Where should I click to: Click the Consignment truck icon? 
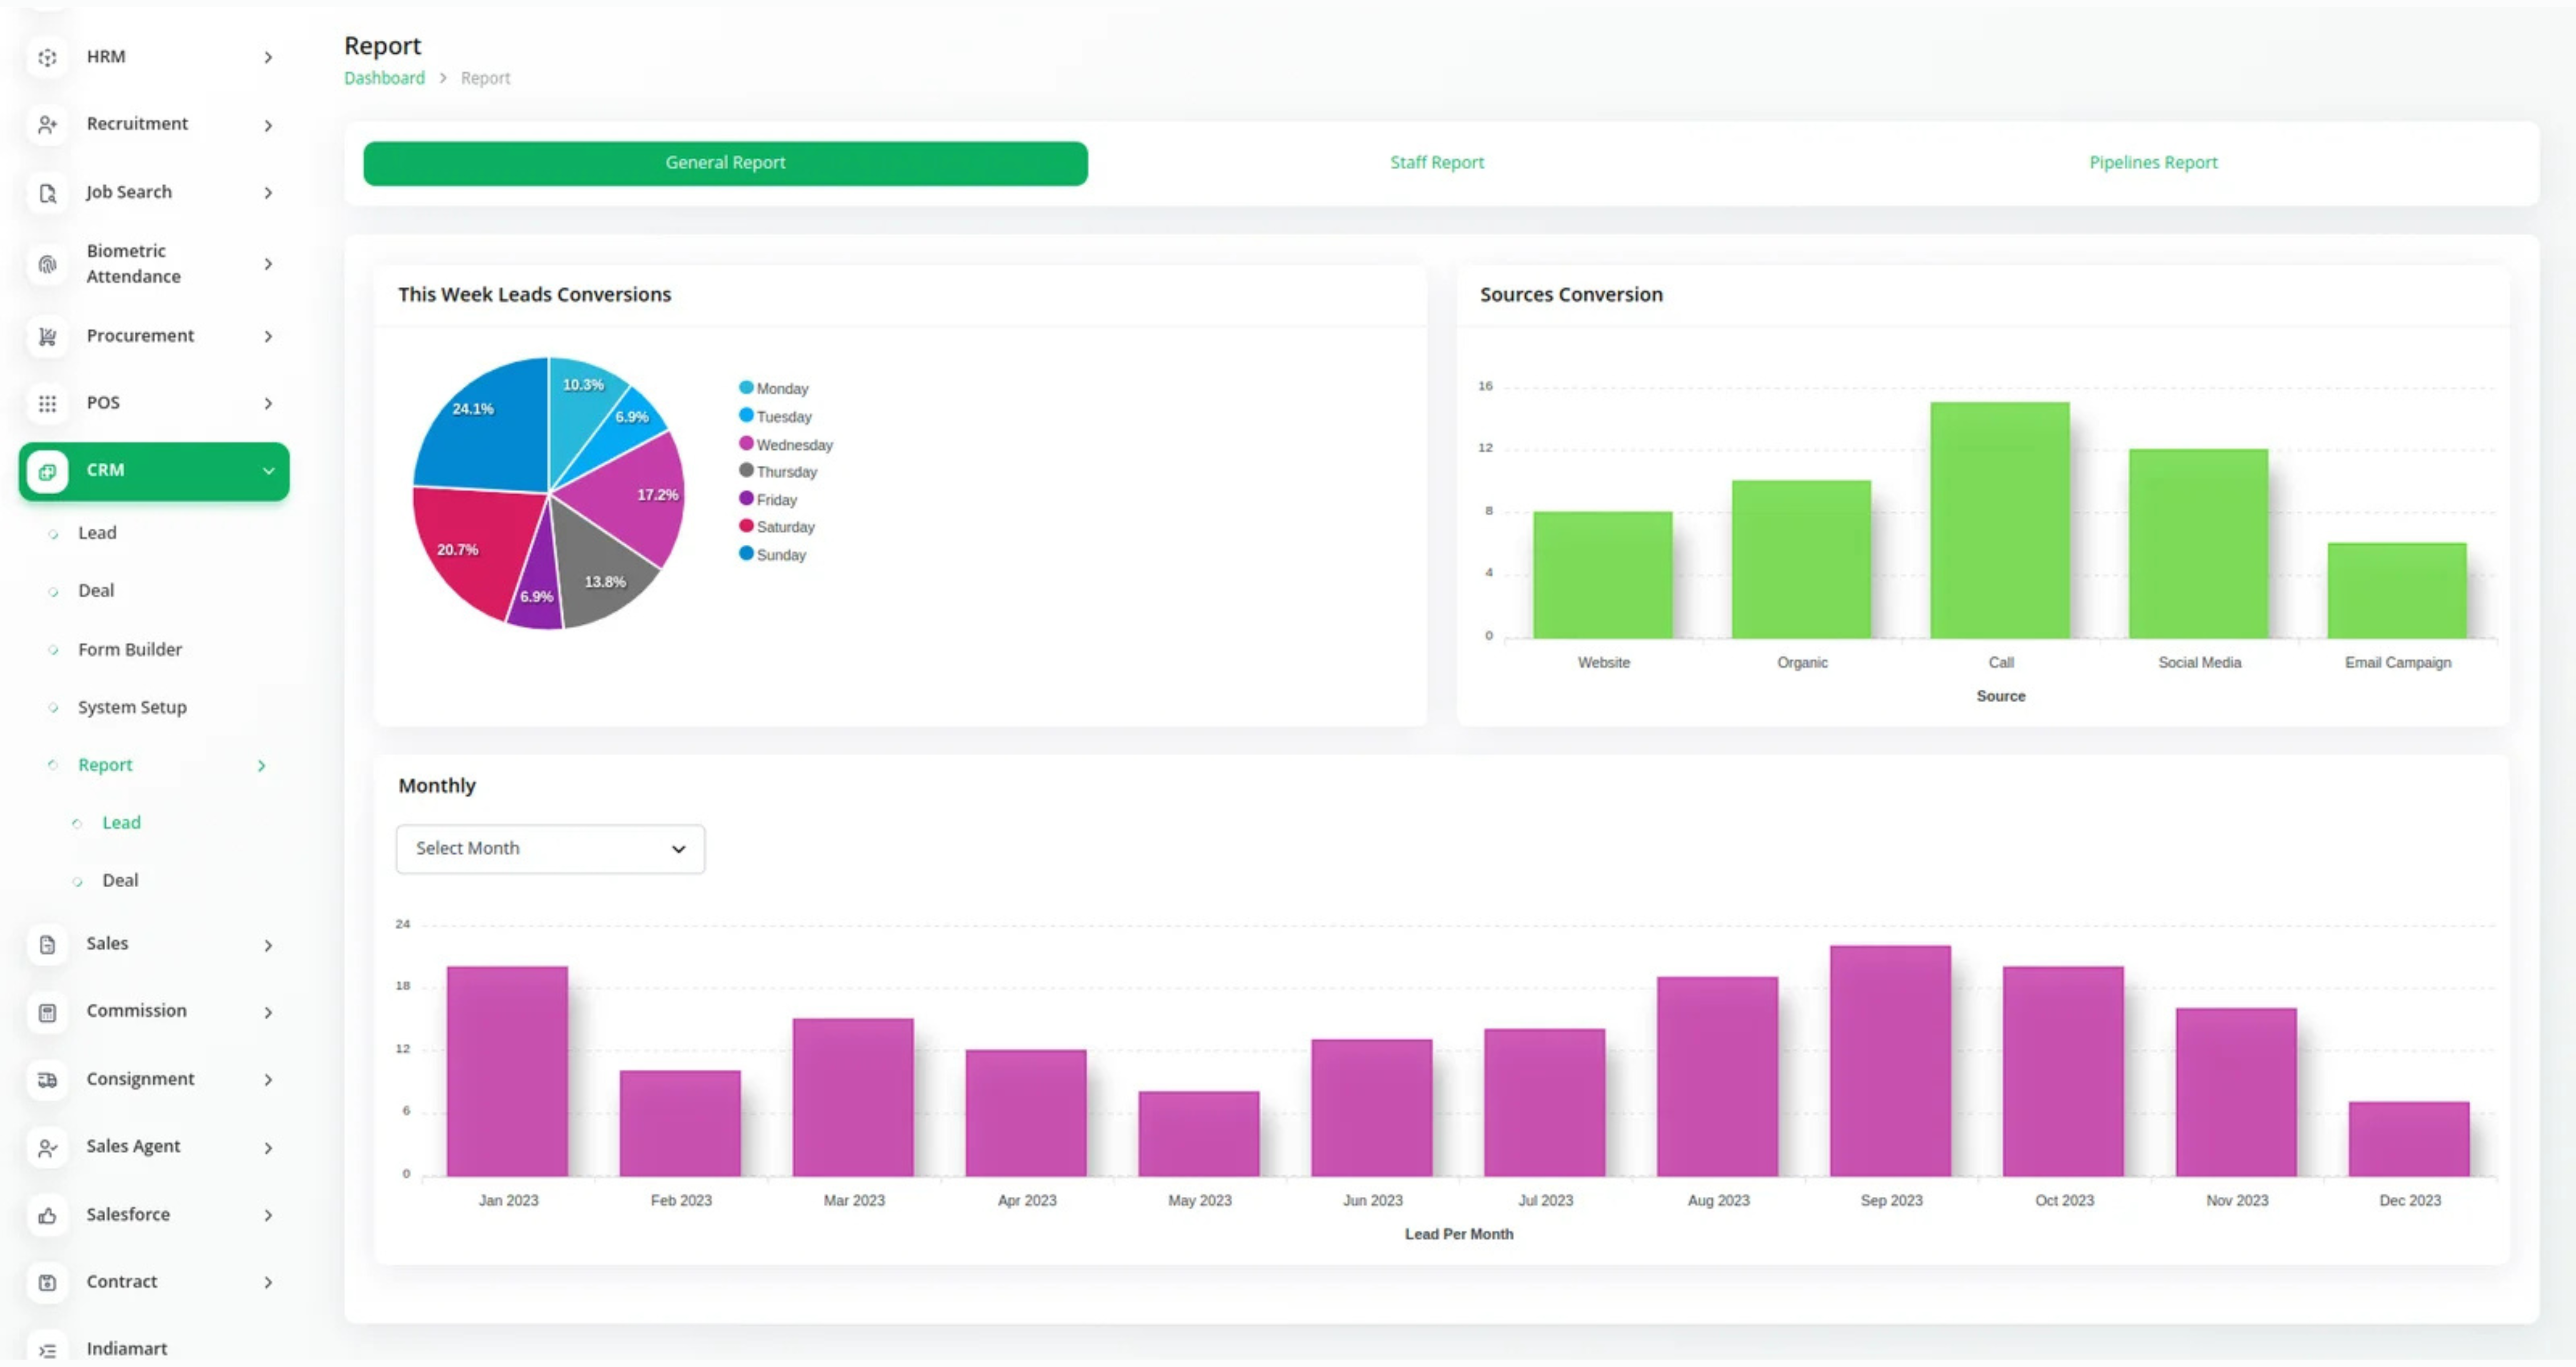click(47, 1080)
